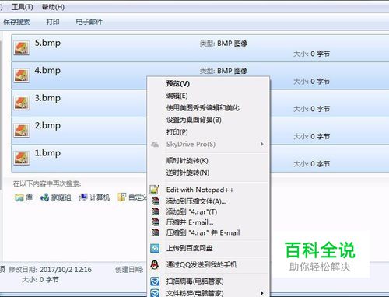
Task: Click the 4.bmp image file icon
Action: click(22, 75)
